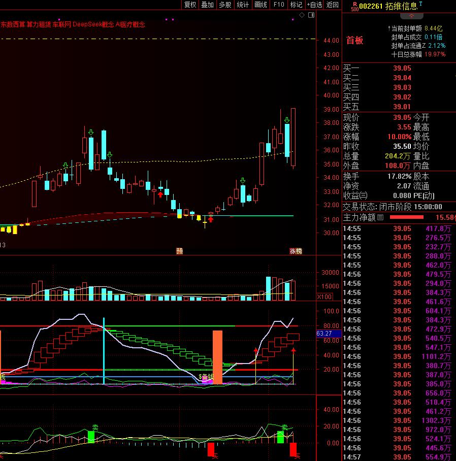This screenshot has height=461, width=456.
Task: Click the X100 volume scale label
Action: point(324,297)
